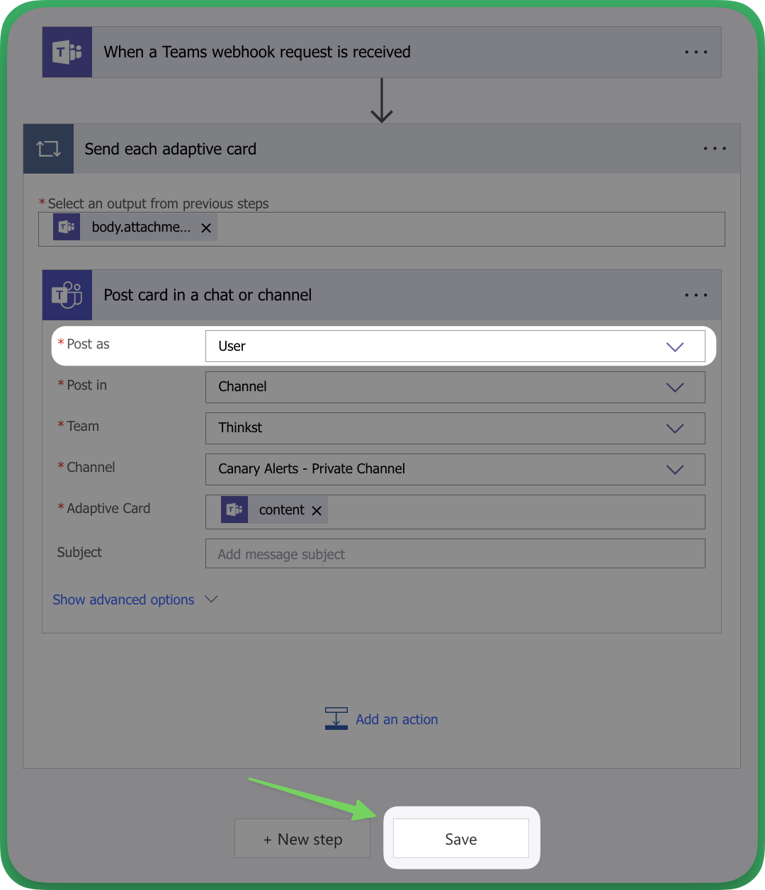
Task: Click Teams icon on webhook trigger step
Action: coord(67,52)
